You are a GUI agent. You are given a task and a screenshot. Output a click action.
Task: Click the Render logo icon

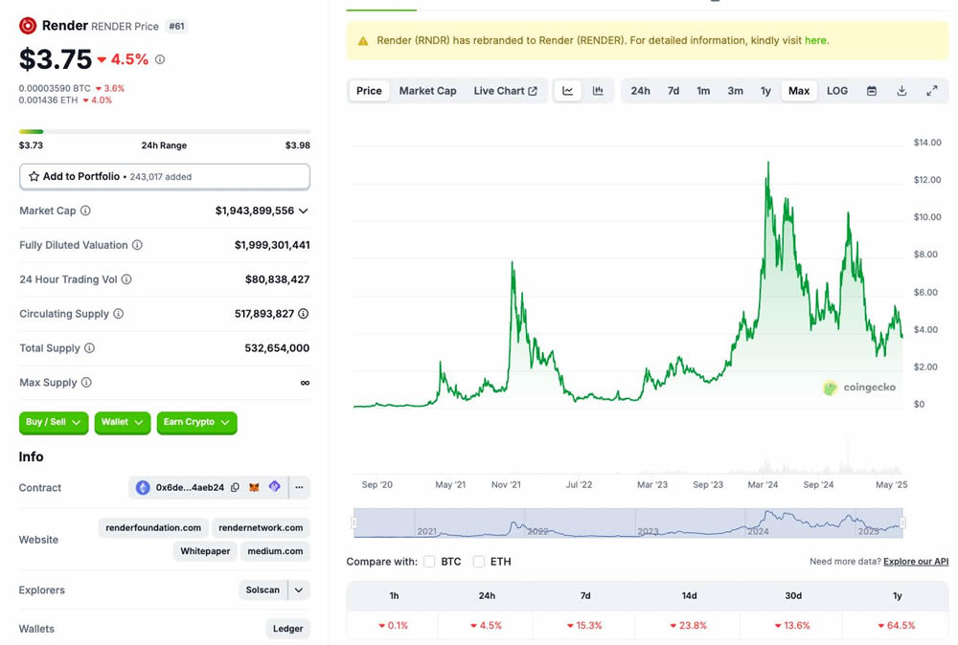coord(28,26)
